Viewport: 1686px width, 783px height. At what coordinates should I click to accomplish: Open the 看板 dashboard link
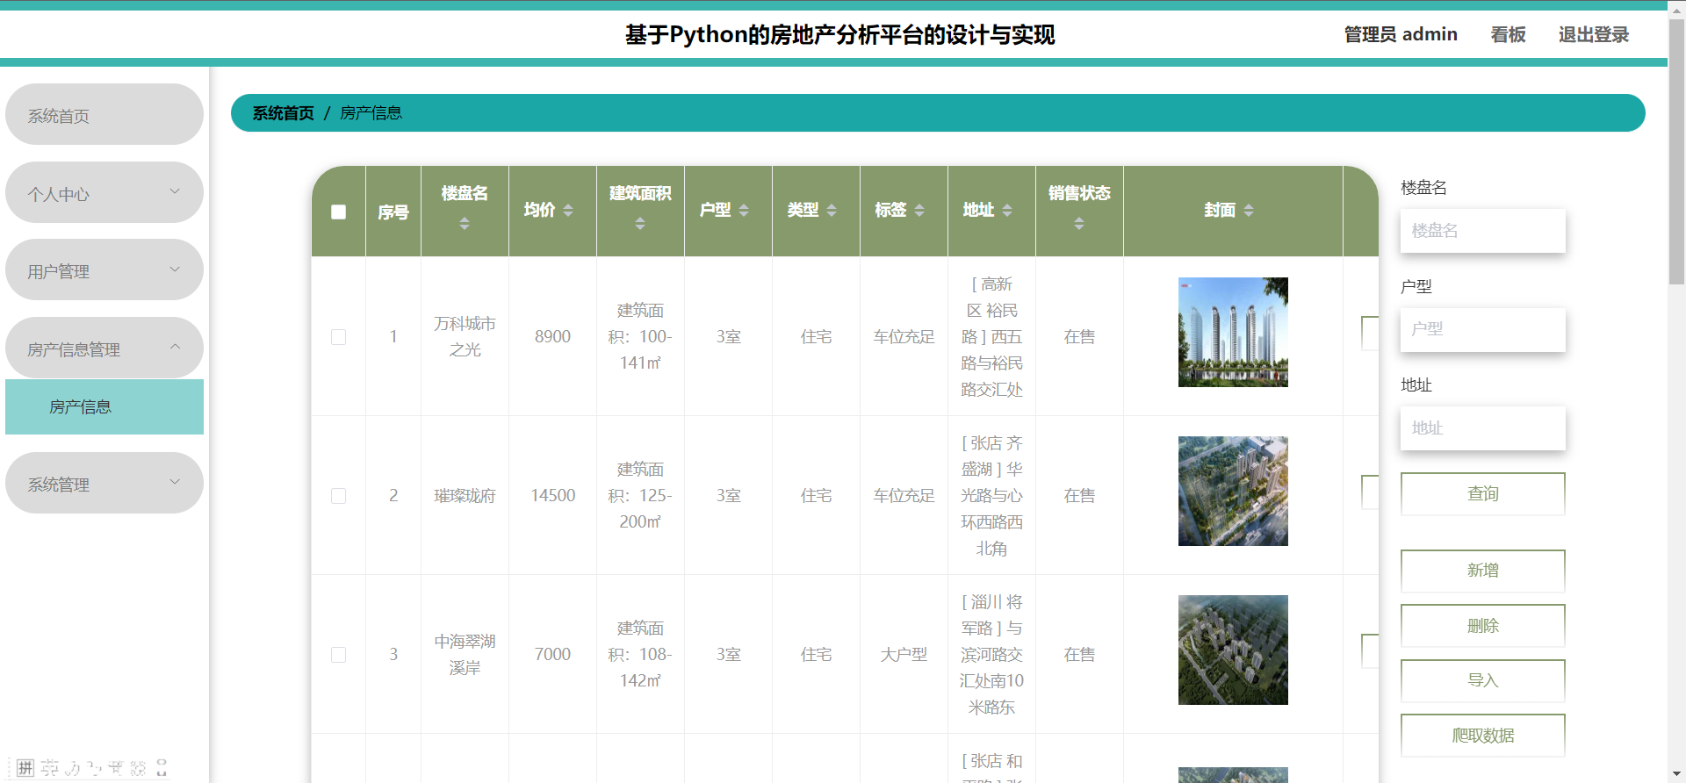pyautogui.click(x=1508, y=35)
